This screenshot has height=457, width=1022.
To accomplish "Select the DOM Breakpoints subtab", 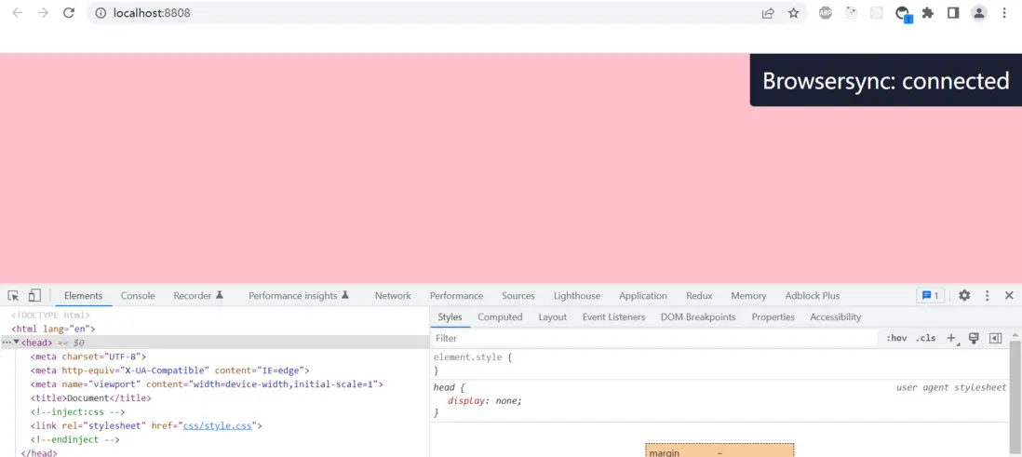I will [x=698, y=316].
